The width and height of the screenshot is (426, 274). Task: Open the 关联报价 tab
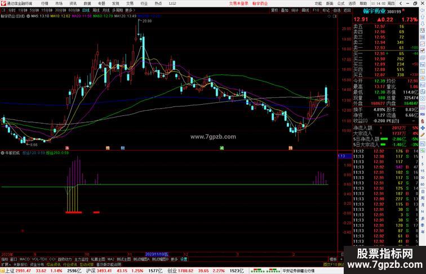click(20, 264)
